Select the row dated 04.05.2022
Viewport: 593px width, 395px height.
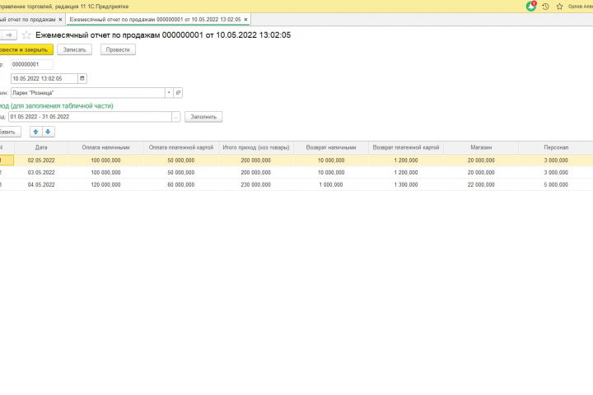pyautogui.click(x=296, y=185)
